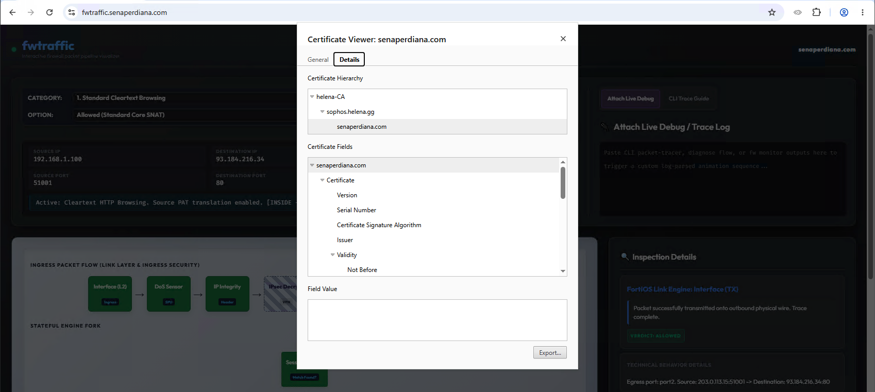Open the extensions puzzle icon
875x392 pixels.
pos(817,12)
